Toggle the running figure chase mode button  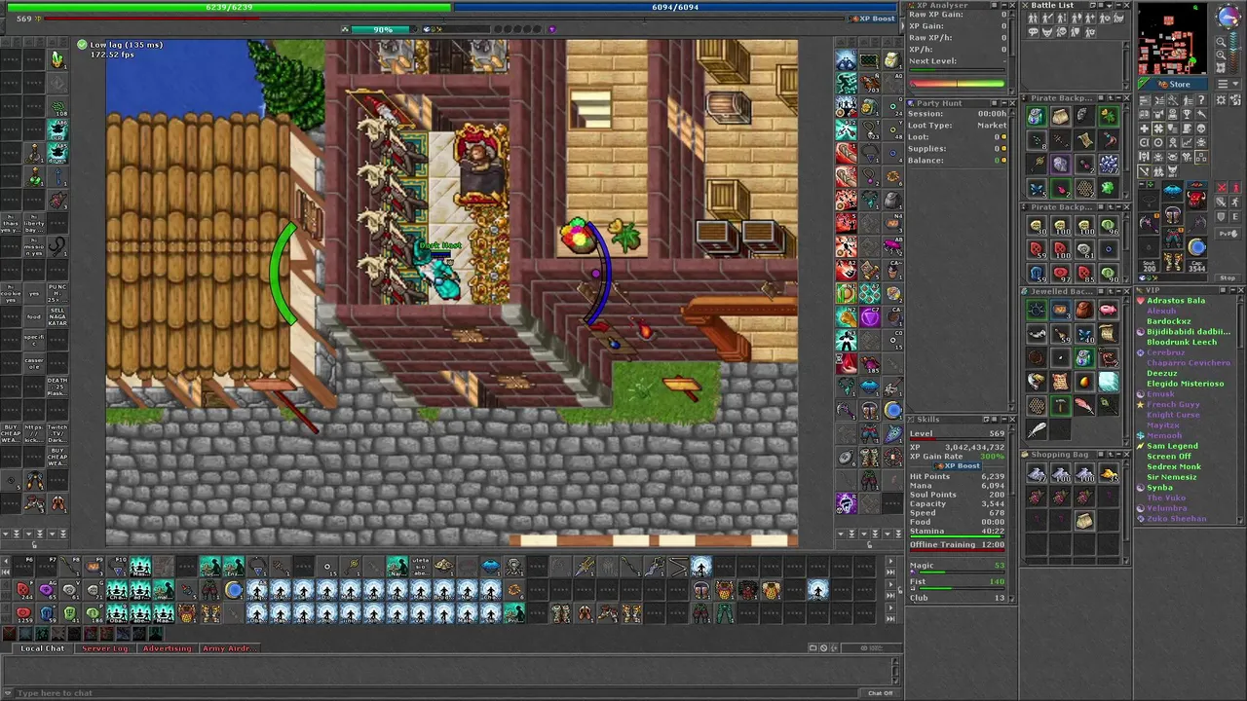click(1235, 202)
